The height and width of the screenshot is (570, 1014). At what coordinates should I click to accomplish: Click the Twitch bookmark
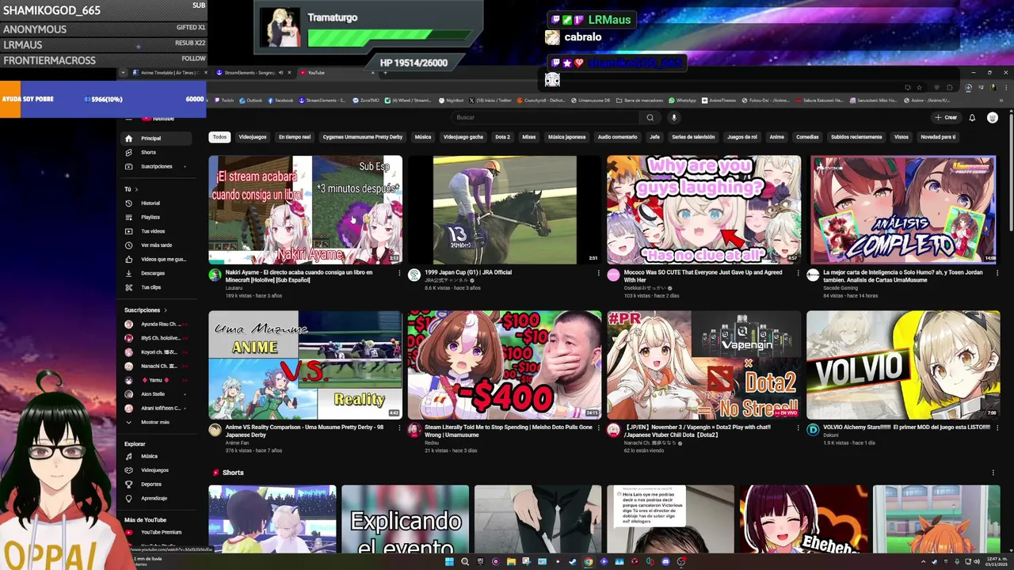[x=224, y=101]
